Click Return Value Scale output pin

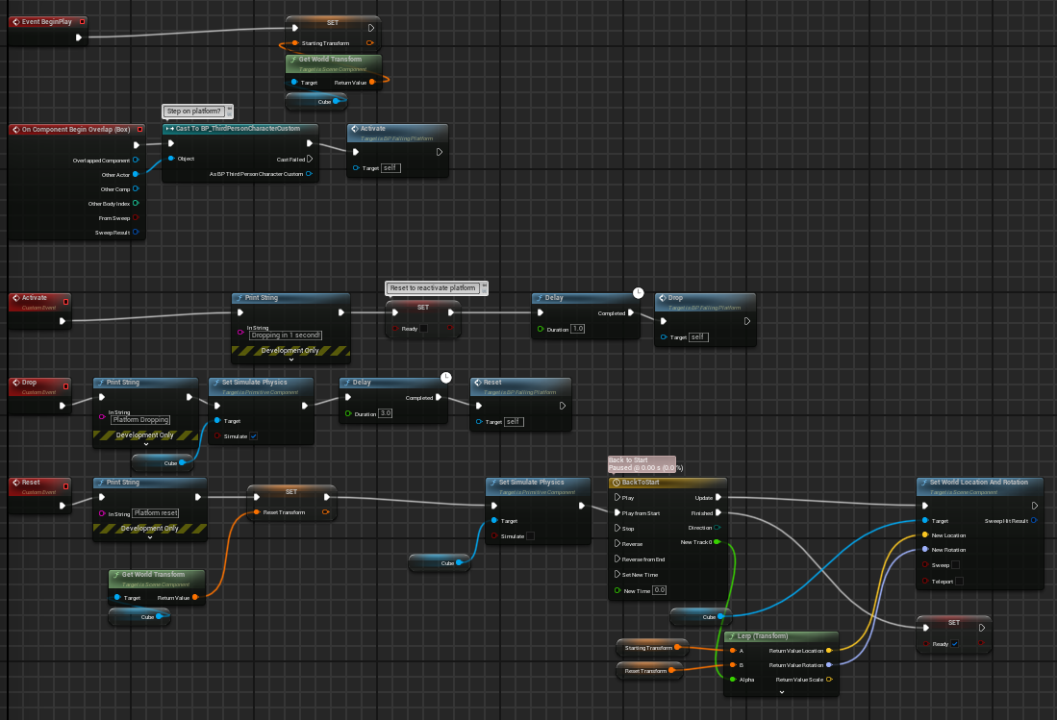click(829, 679)
